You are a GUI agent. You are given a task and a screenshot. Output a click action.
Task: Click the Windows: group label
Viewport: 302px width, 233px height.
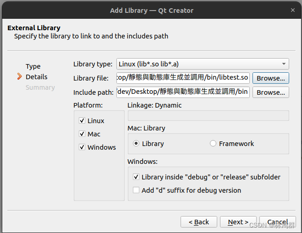point(143,162)
